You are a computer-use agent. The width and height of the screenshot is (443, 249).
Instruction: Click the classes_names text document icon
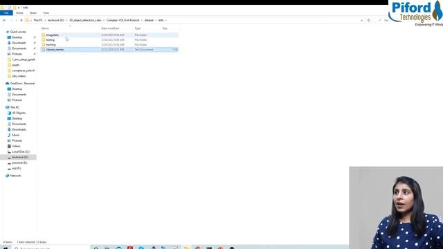(43, 49)
